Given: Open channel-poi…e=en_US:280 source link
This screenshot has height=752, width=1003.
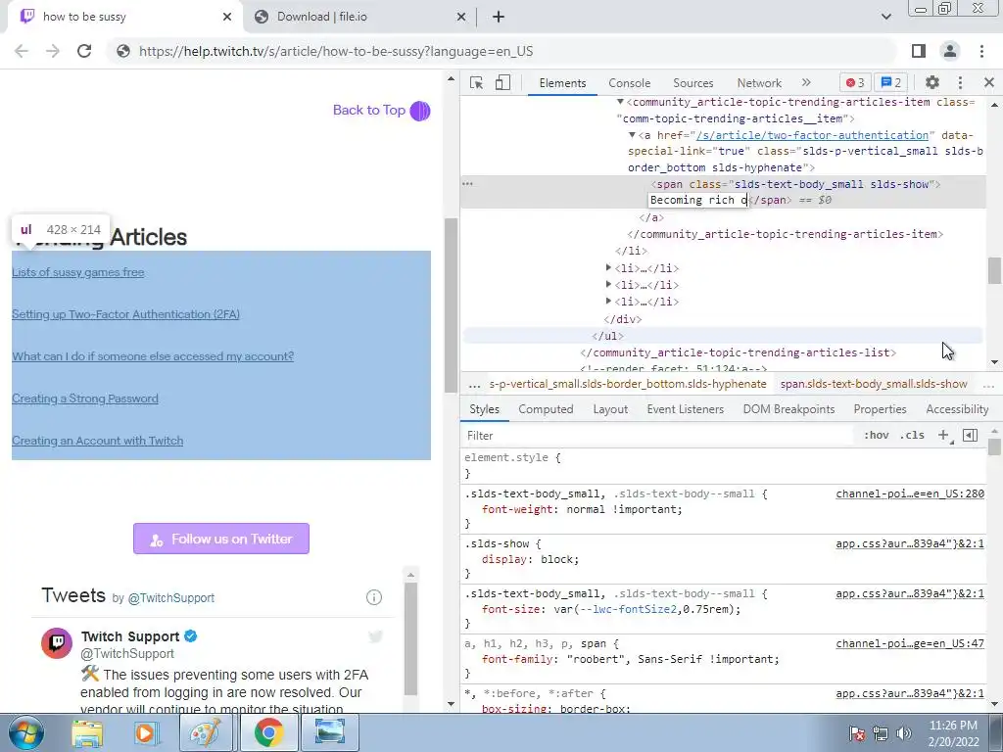Looking at the screenshot, I should click(x=910, y=493).
